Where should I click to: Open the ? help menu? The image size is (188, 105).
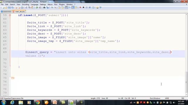click(75, 4)
